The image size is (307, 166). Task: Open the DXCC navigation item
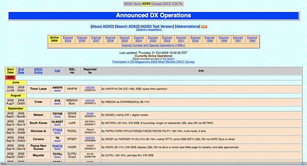point(167,4)
